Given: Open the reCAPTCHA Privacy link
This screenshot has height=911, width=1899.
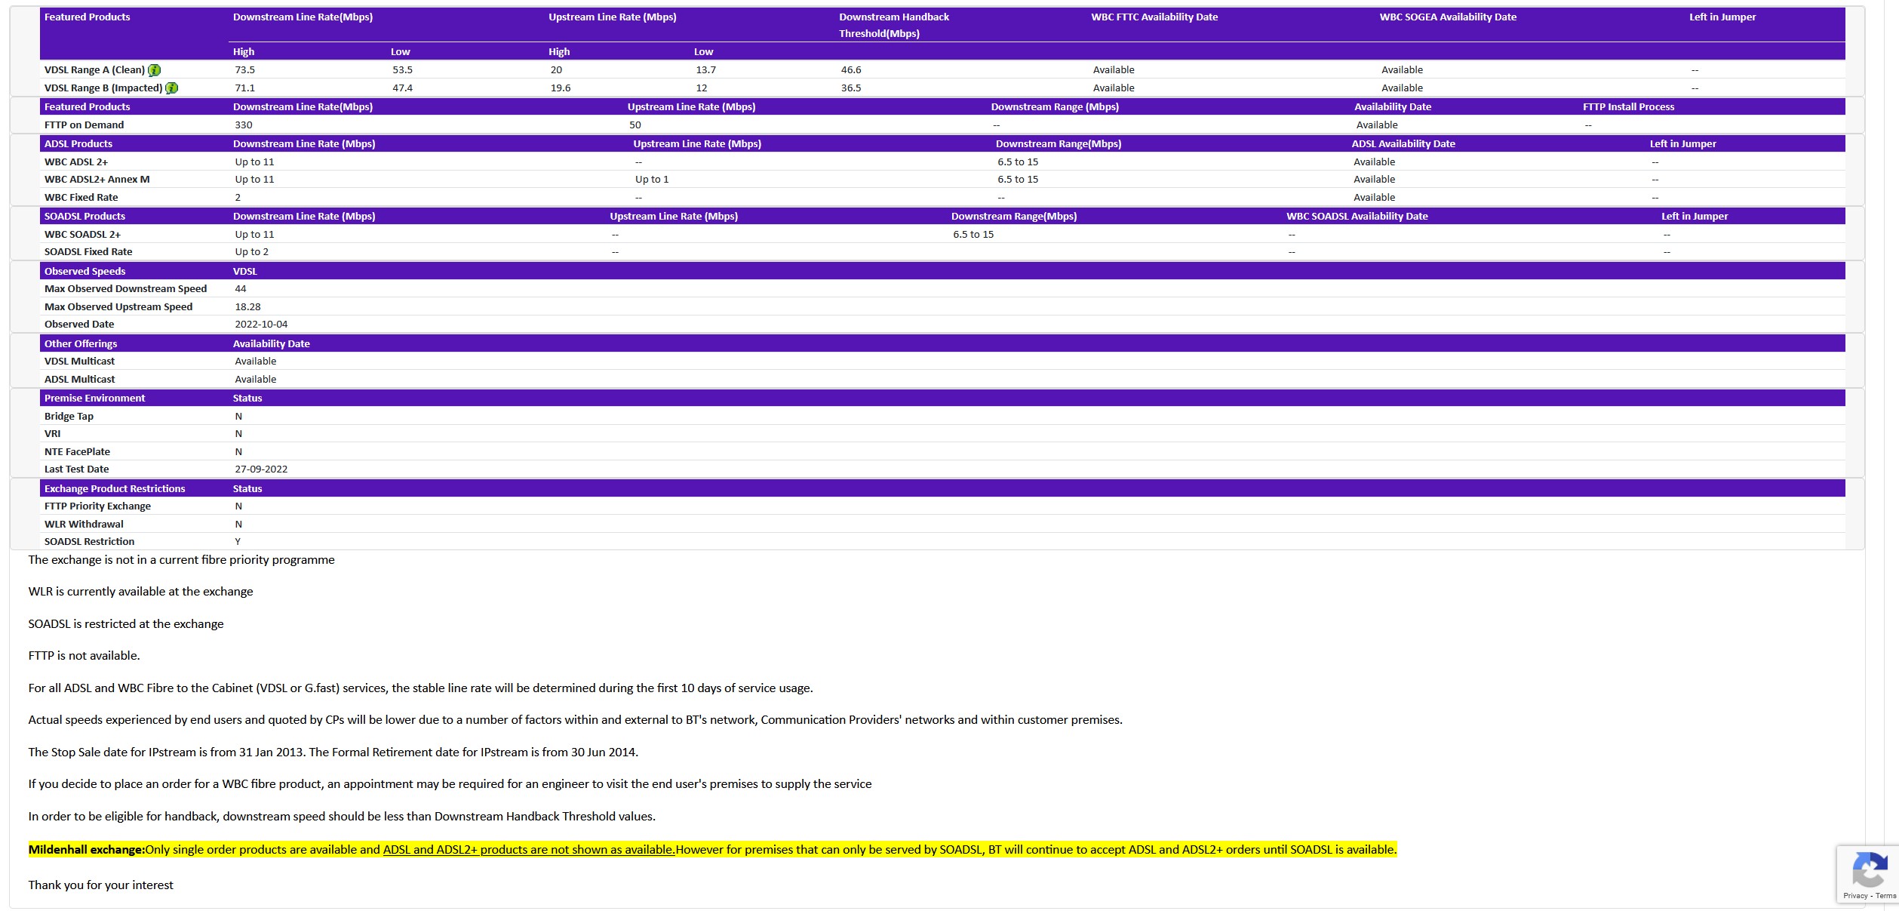Looking at the screenshot, I should pyautogui.click(x=1855, y=895).
